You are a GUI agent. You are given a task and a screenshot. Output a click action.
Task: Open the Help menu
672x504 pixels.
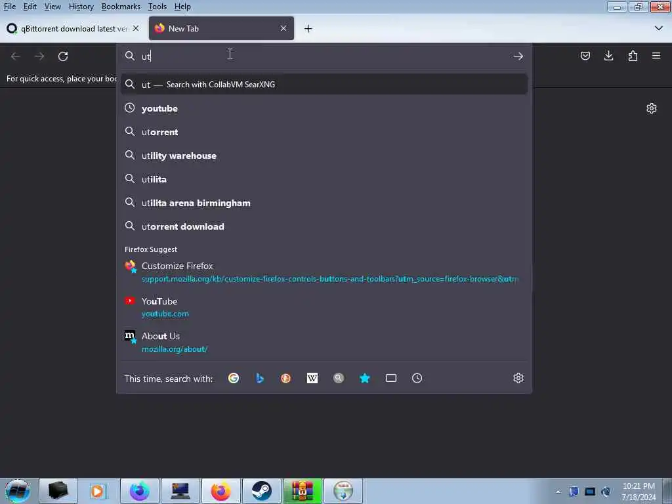(x=182, y=7)
